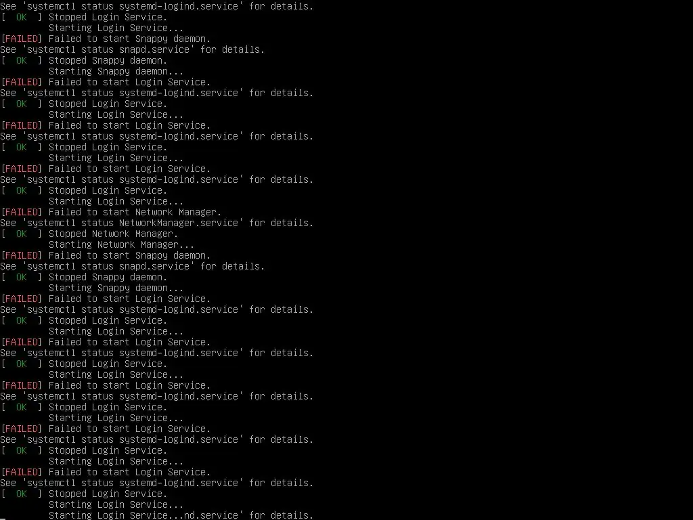Click the blinking cursor below the last line

click(x=3, y=519)
